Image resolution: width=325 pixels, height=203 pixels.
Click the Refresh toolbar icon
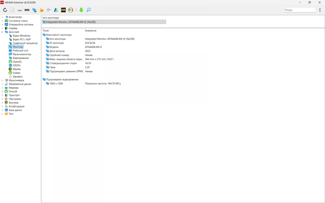tap(5, 10)
